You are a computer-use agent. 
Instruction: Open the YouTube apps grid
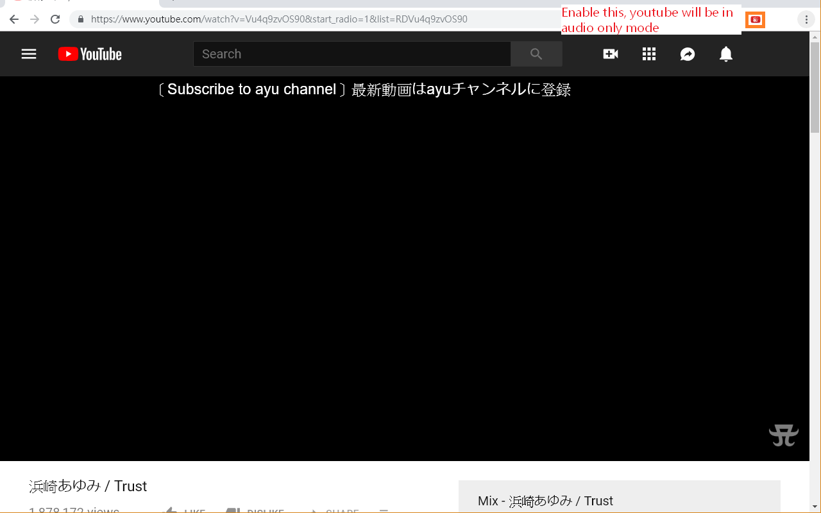[649, 54]
